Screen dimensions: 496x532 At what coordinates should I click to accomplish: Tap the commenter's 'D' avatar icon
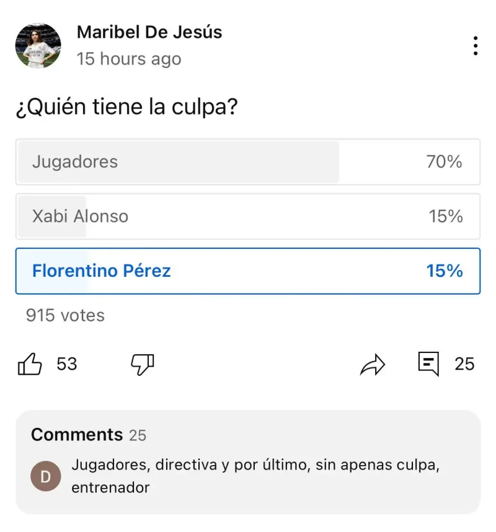(x=46, y=476)
